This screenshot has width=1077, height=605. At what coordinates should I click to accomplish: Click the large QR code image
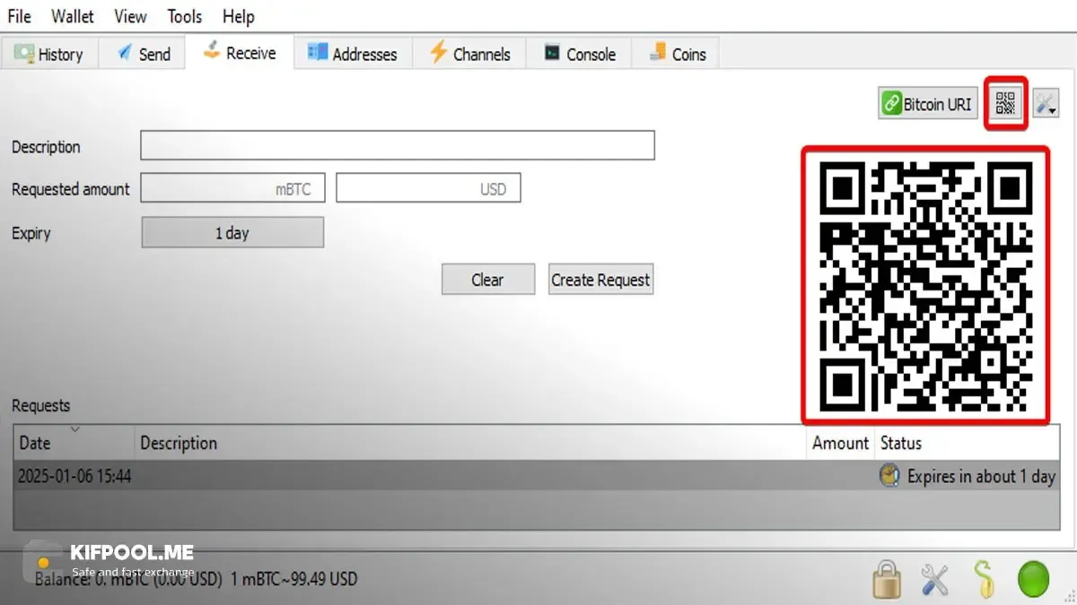point(925,285)
